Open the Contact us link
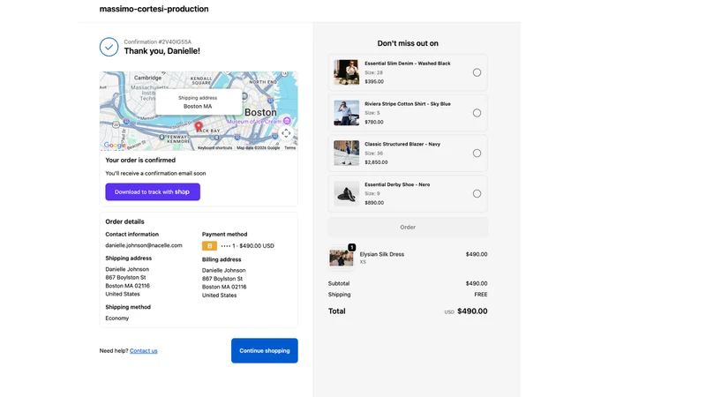 tap(144, 350)
